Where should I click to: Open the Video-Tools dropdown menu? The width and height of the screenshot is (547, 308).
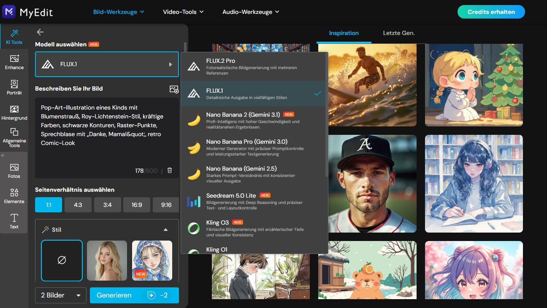coord(183,12)
